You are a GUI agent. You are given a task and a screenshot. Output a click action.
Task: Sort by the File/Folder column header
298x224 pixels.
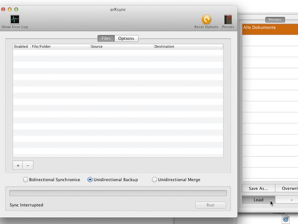coord(60,46)
